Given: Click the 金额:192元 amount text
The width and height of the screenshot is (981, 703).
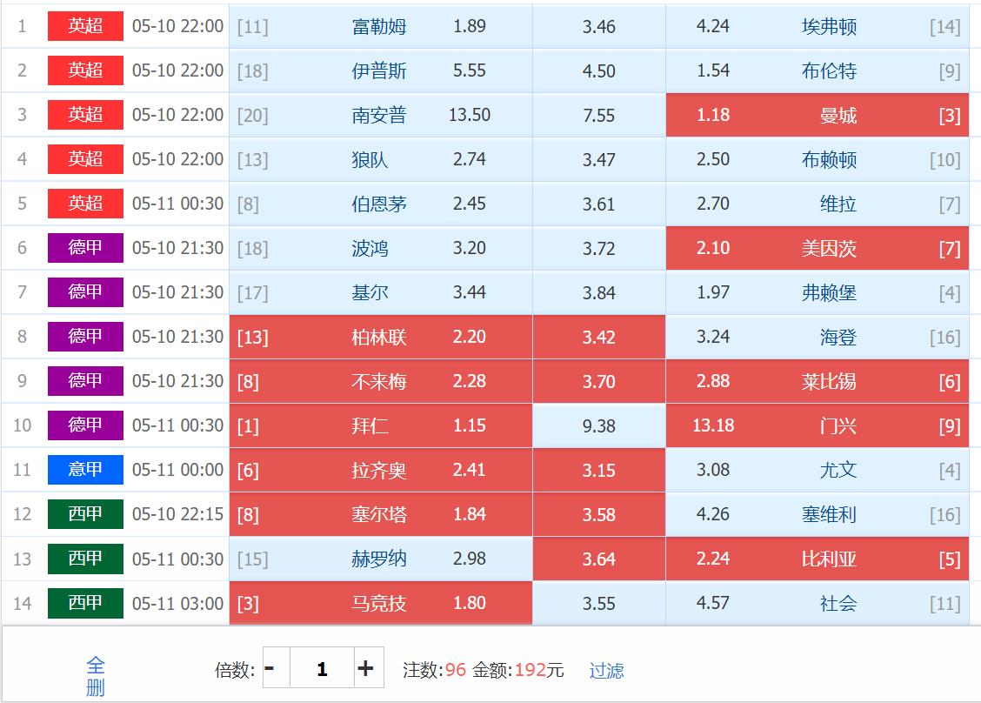Looking at the screenshot, I should click(x=518, y=670).
